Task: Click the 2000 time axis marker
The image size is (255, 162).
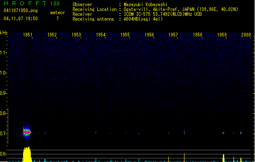Action: tap(246, 35)
